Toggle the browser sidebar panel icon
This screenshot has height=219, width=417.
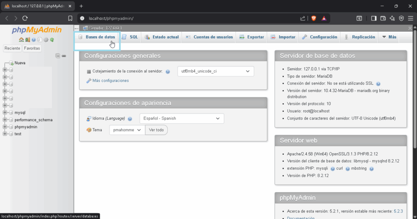(x=374, y=18)
